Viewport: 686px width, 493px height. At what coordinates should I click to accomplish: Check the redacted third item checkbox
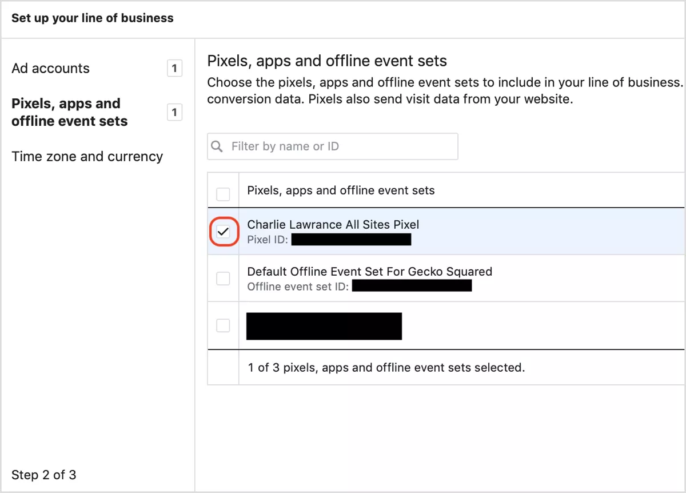click(x=223, y=325)
